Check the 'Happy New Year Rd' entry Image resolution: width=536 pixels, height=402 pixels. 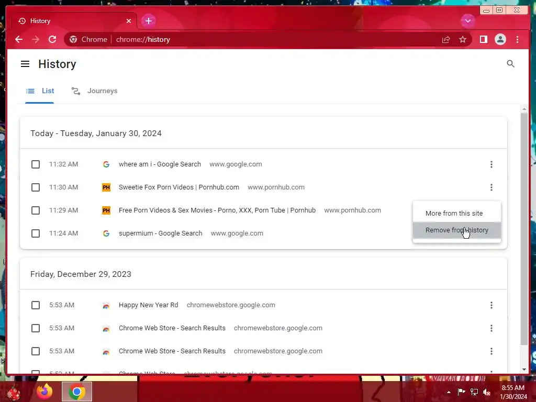click(x=36, y=305)
